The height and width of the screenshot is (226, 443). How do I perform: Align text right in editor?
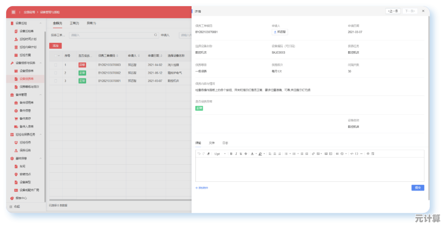click(279, 154)
